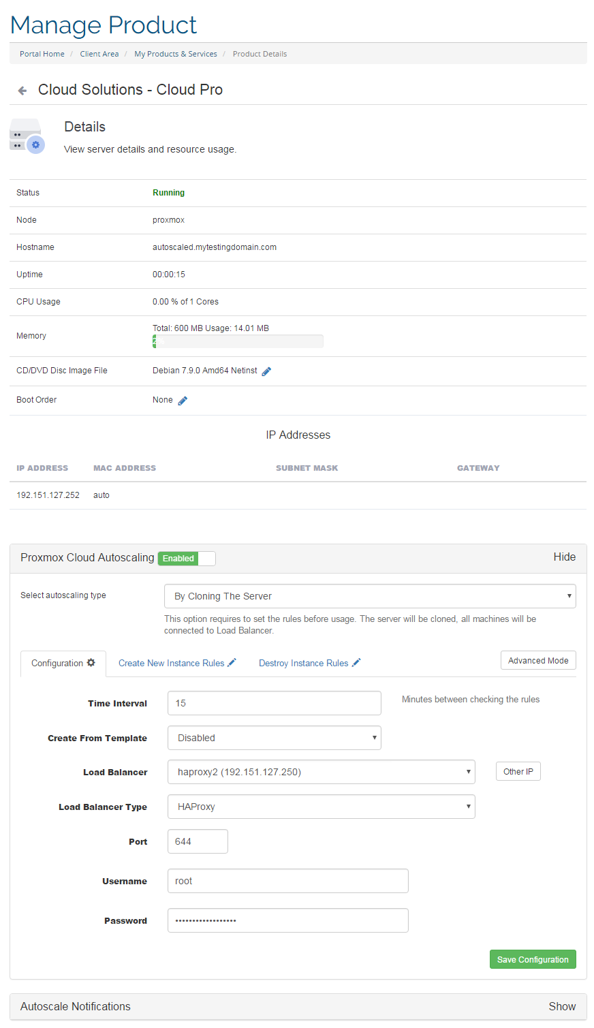This screenshot has width=594, height=1028.
Task: Open the Load Balancer dropdown
Action: pyautogui.click(x=322, y=772)
